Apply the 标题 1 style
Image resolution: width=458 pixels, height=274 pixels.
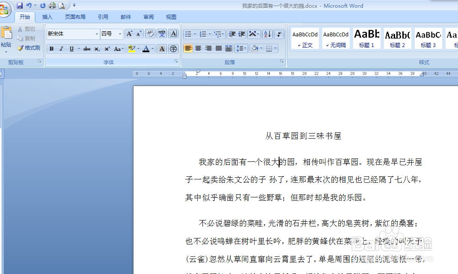366,38
